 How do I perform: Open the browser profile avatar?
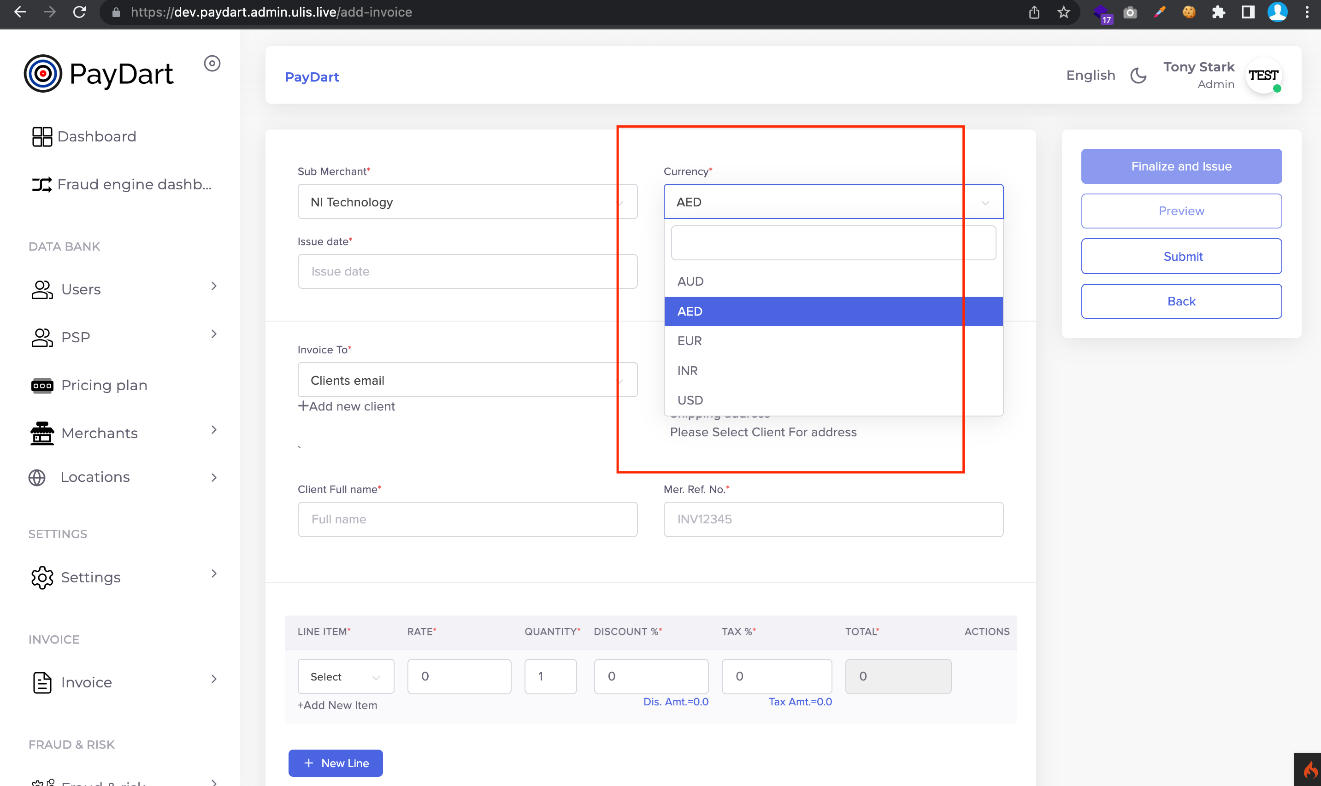1278,12
